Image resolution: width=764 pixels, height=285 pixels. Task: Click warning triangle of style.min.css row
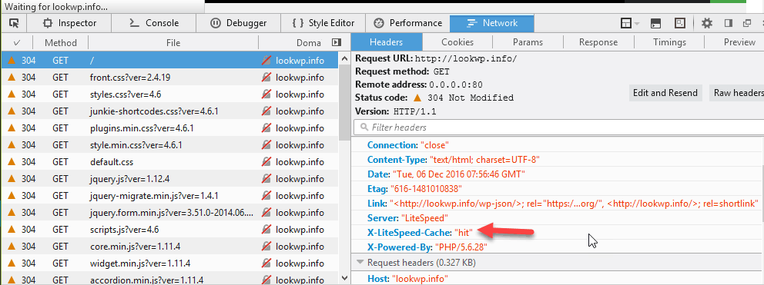coord(12,145)
